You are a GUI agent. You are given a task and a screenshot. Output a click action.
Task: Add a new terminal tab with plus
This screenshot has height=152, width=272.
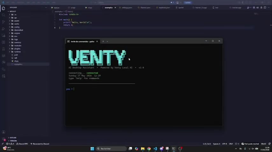pyautogui.click(x=103, y=41)
